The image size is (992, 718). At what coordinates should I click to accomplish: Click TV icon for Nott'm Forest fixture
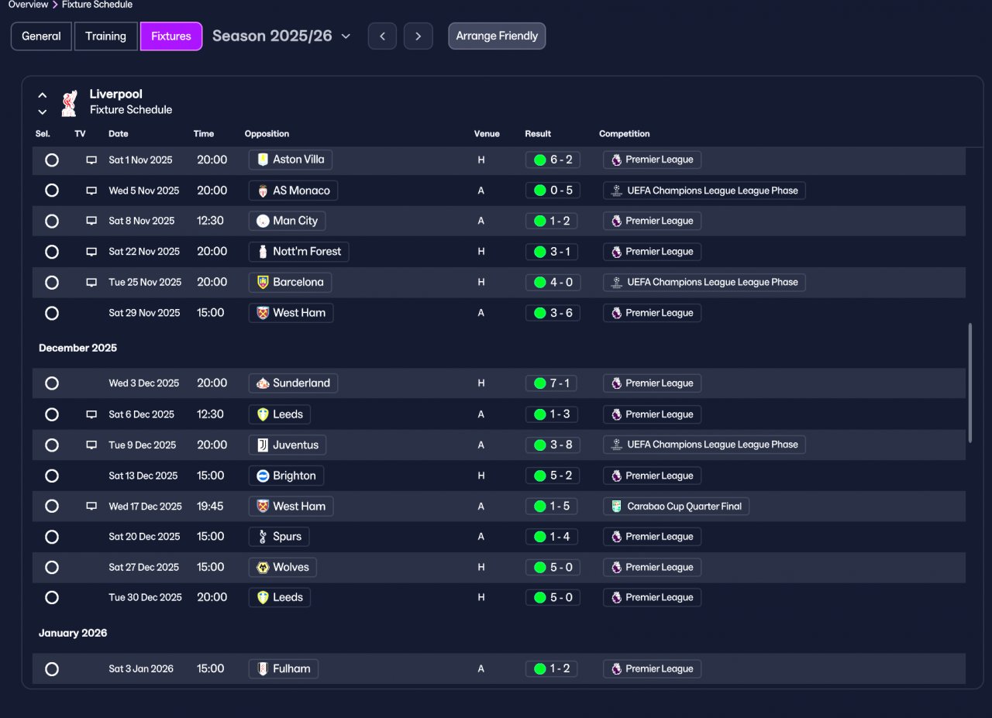coord(91,252)
